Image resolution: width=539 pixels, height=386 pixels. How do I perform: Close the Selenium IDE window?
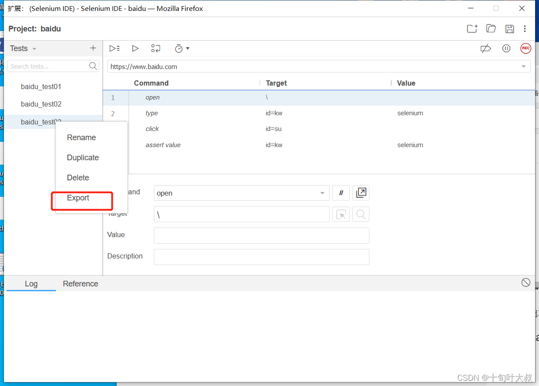[x=522, y=8]
